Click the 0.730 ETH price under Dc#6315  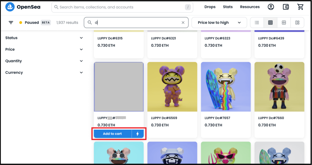106,45
